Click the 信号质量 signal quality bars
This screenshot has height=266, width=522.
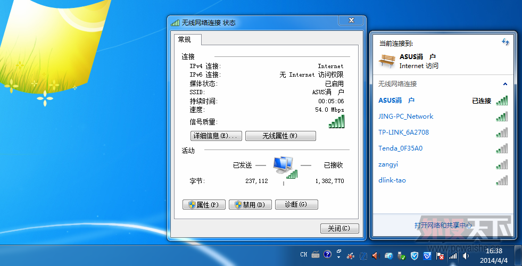[x=337, y=121]
